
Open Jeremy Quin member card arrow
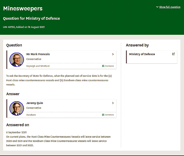pos(113,103)
